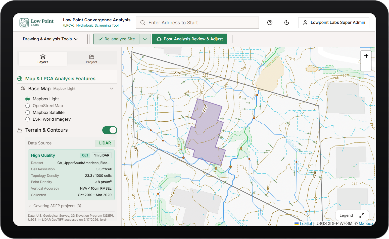This screenshot has width=389, height=239.
Task: Switch to the Layers tab
Action: [43, 59]
